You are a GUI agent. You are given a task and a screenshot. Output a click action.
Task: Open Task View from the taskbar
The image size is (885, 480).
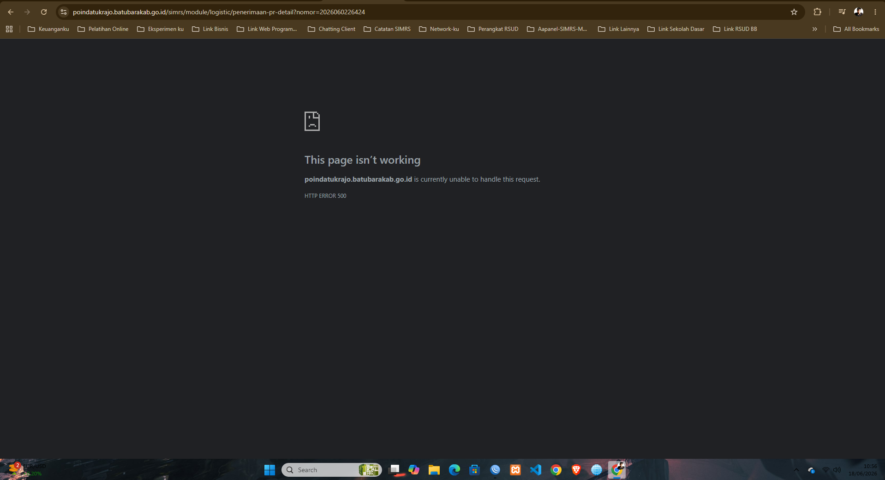[394, 470]
